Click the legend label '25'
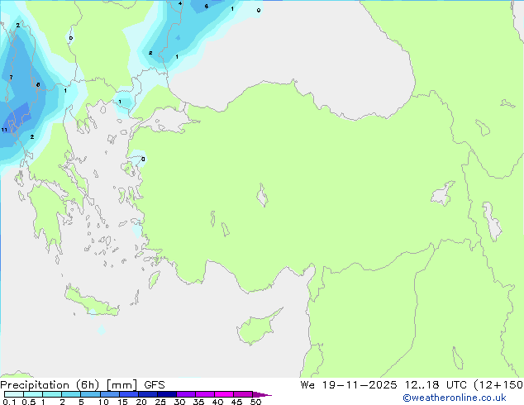This screenshot has width=524, height=405. (x=160, y=402)
